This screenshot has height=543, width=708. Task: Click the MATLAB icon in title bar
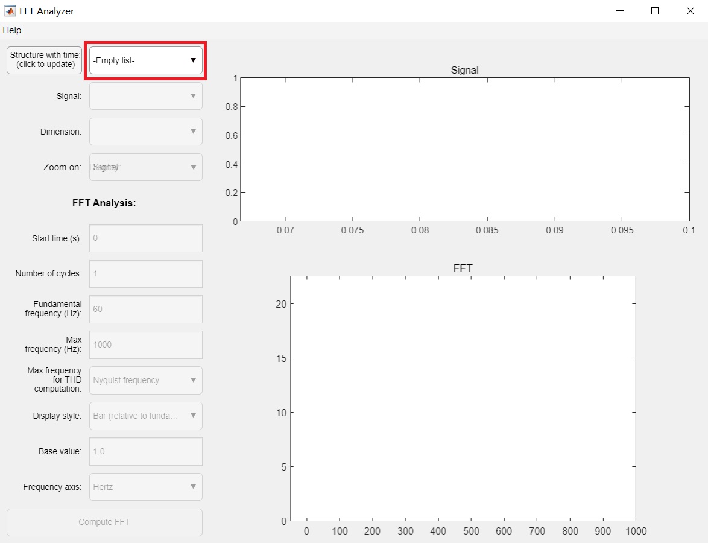point(10,11)
